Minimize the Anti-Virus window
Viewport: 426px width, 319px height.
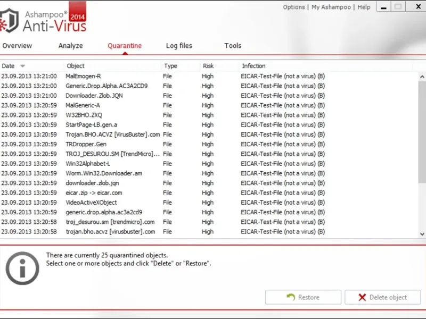pyautogui.click(x=383, y=7)
